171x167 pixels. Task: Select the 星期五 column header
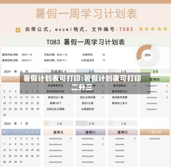(x=58, y=132)
